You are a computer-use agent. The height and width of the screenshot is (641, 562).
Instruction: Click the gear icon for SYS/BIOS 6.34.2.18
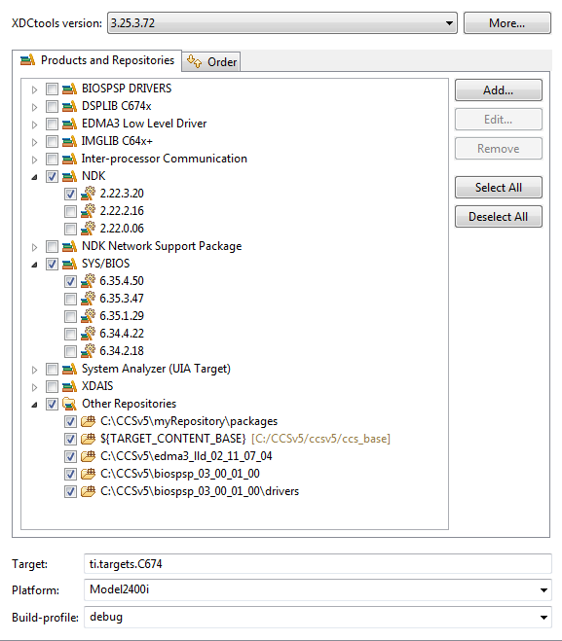pyautogui.click(x=88, y=351)
